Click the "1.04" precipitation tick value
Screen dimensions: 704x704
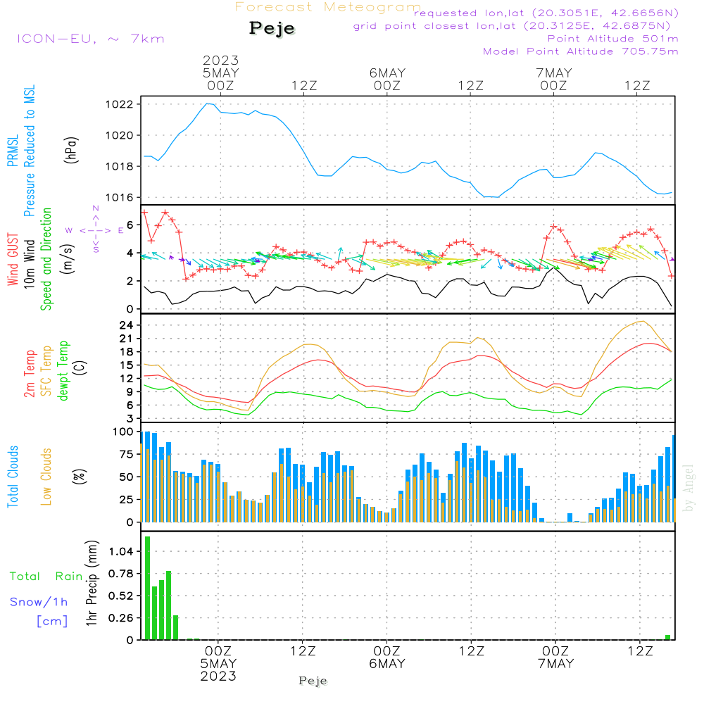click(x=121, y=551)
